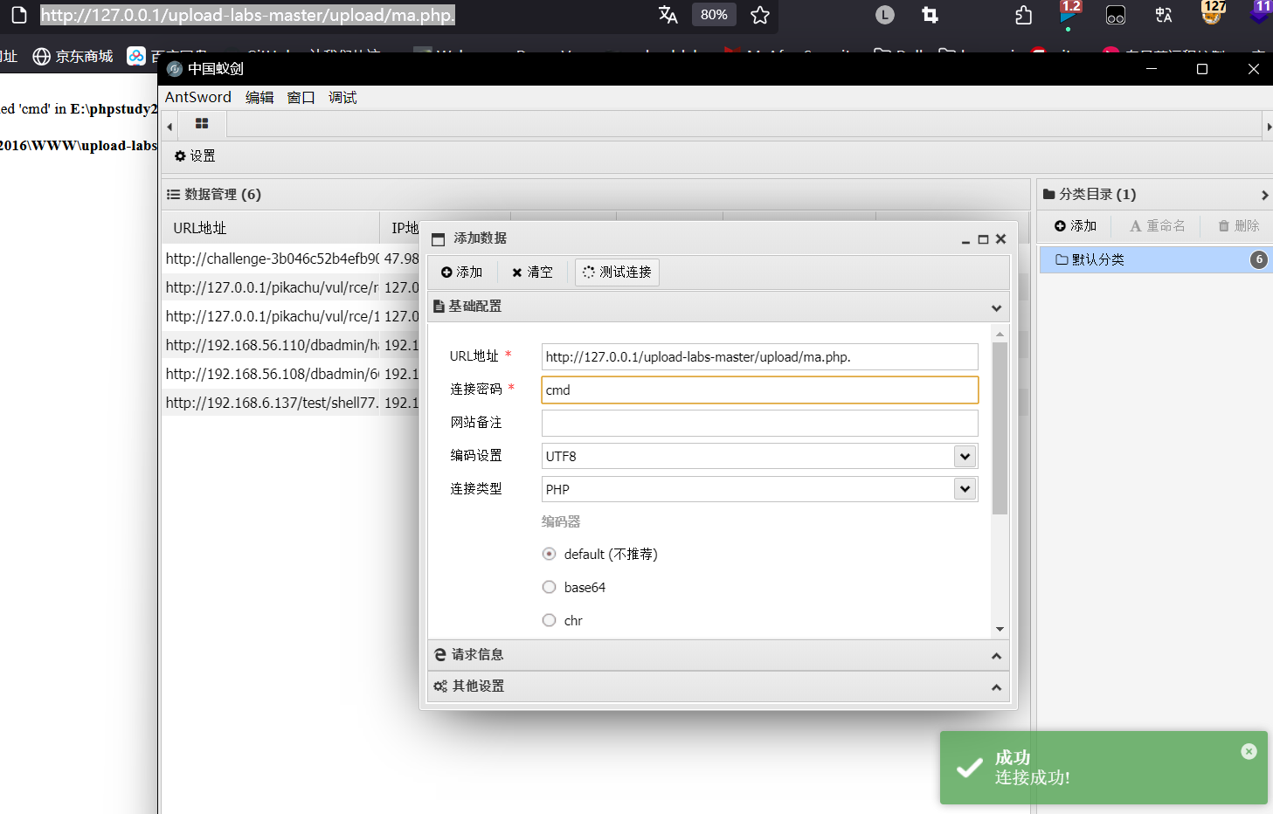The height and width of the screenshot is (814, 1273).
Task: Click the right tab scroll arrow
Action: (x=1269, y=127)
